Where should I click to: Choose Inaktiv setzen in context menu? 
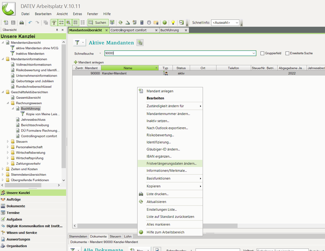[x=170, y=121]
